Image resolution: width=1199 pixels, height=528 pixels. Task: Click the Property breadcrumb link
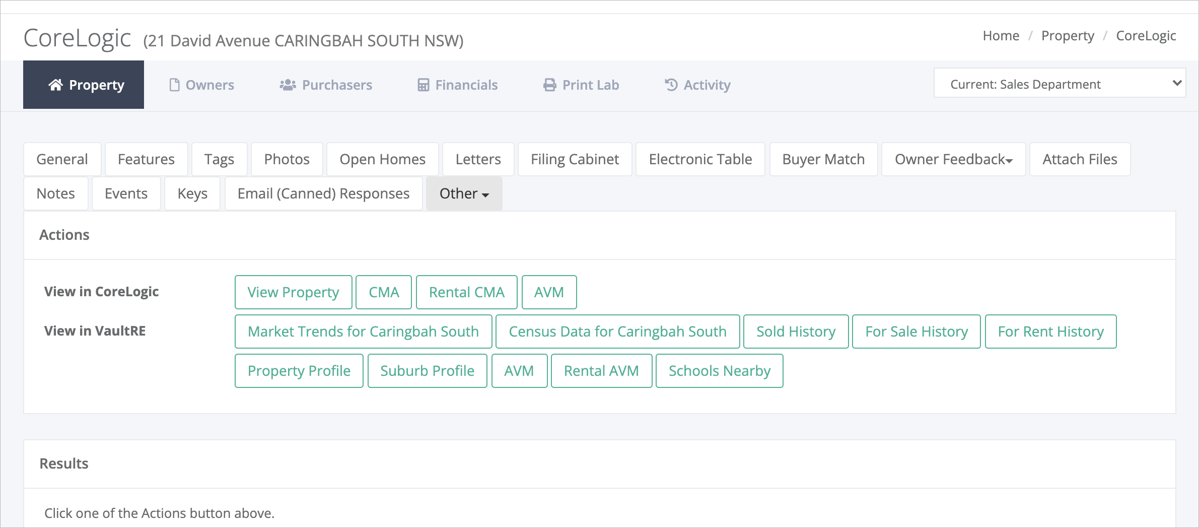coord(1068,36)
